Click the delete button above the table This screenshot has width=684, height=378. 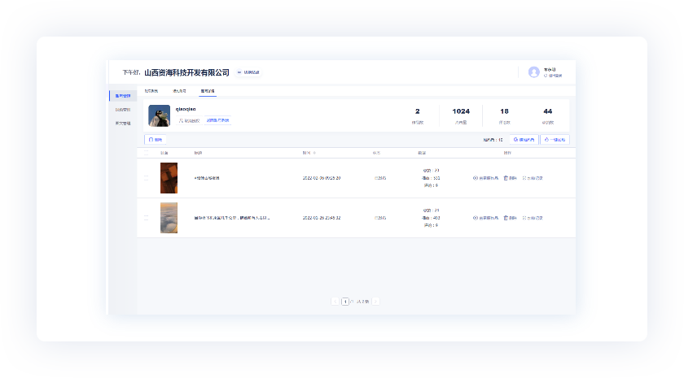coord(156,140)
